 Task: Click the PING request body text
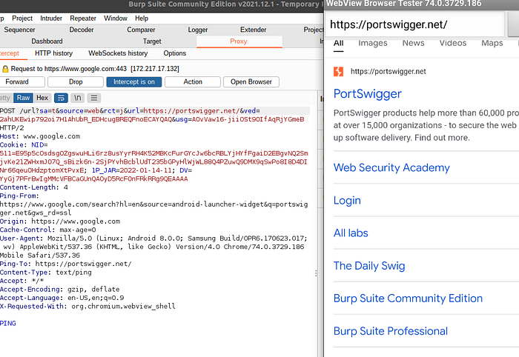pos(8,323)
